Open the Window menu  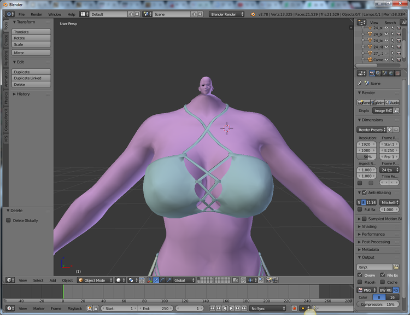tap(54, 14)
